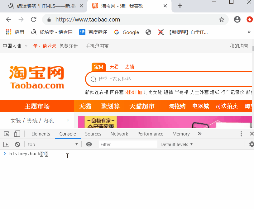Screen dimensions: 254x209
Task: Switch to the 编辑随笔 HTML5 tab
Action: click(x=44, y=6)
